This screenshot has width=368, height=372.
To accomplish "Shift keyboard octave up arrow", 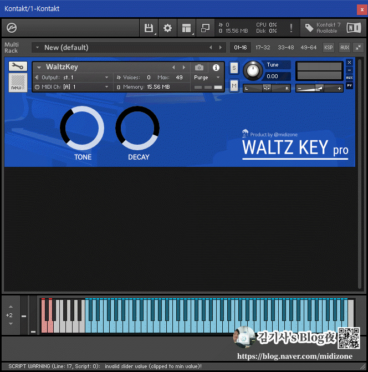I will [11, 307].
